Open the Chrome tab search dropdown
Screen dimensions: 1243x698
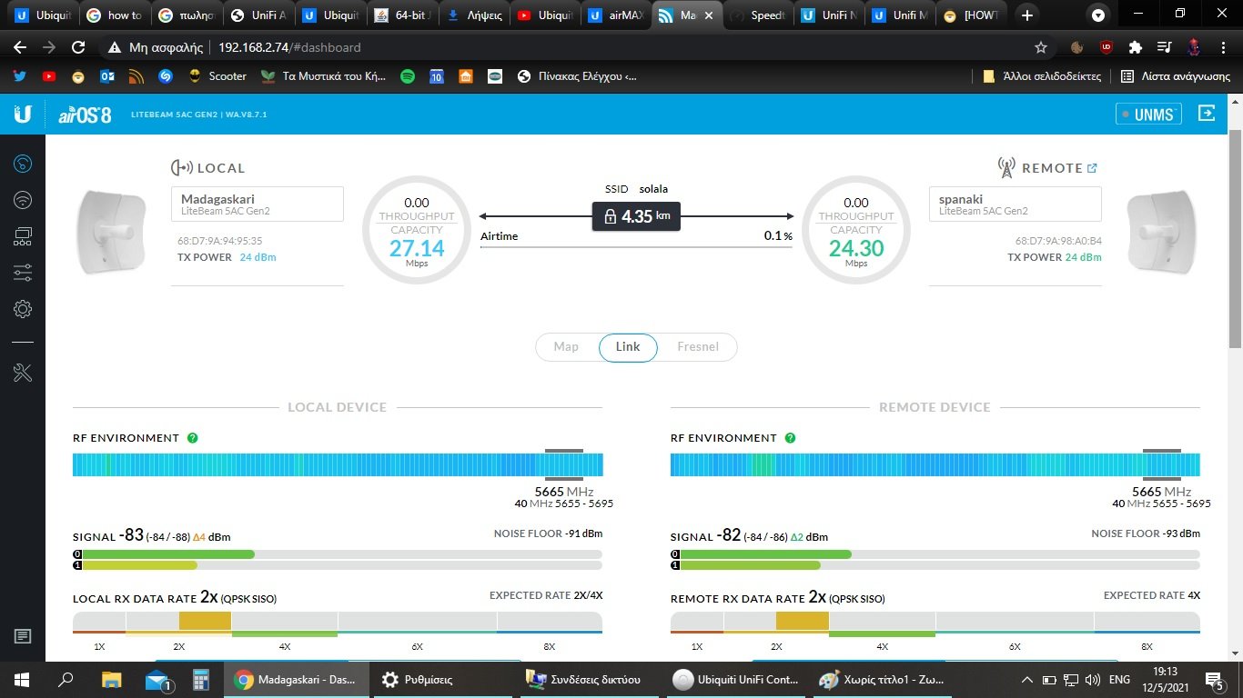click(1099, 15)
